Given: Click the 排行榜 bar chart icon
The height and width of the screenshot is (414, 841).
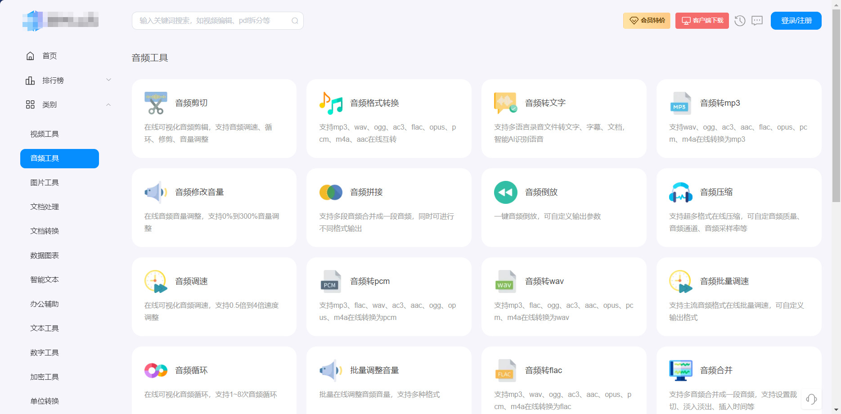Looking at the screenshot, I should pos(30,80).
